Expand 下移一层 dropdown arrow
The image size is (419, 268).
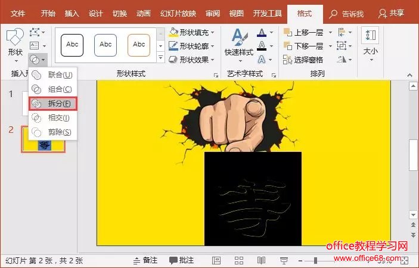330,46
